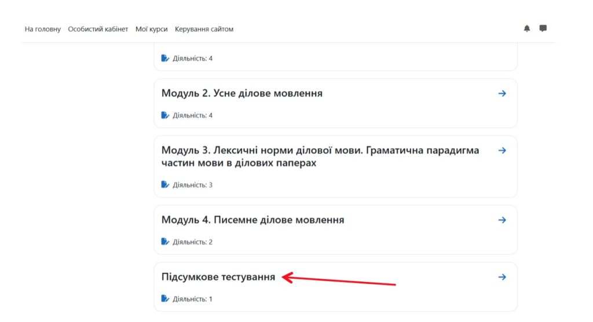
Task: Expand Модуль 3 using its right arrow
Action: pyautogui.click(x=502, y=150)
